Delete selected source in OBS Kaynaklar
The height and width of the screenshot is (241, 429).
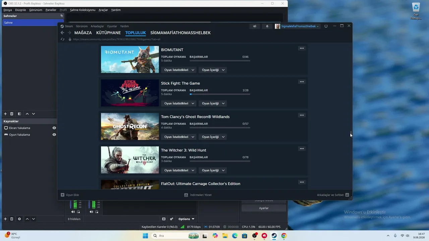[x=12, y=219]
